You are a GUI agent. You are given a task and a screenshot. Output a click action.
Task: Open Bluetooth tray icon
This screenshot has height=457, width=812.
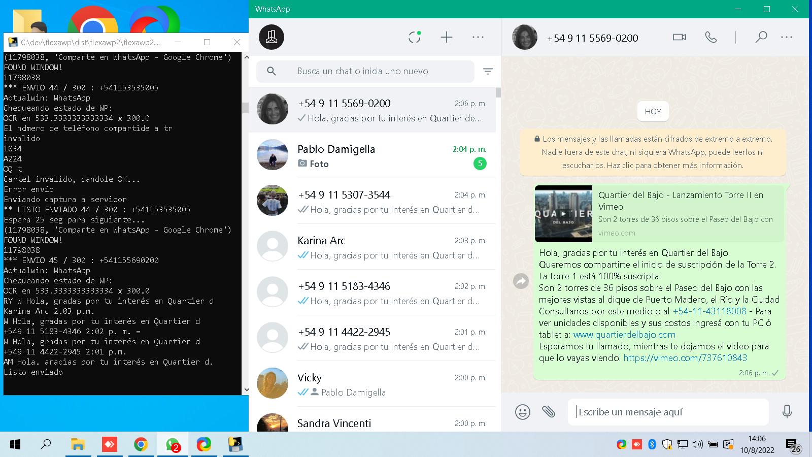point(652,445)
